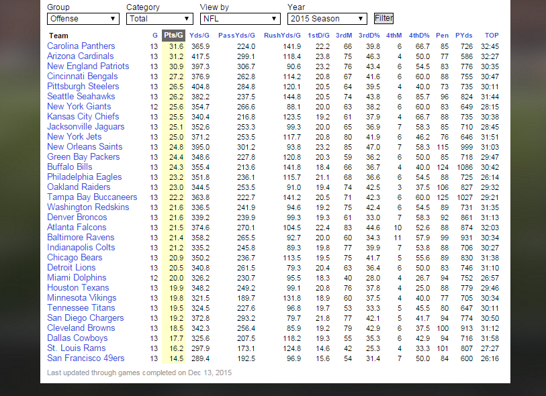The width and height of the screenshot is (546, 396).
Task: Open New Orleans Saints team link
Action: (85, 147)
